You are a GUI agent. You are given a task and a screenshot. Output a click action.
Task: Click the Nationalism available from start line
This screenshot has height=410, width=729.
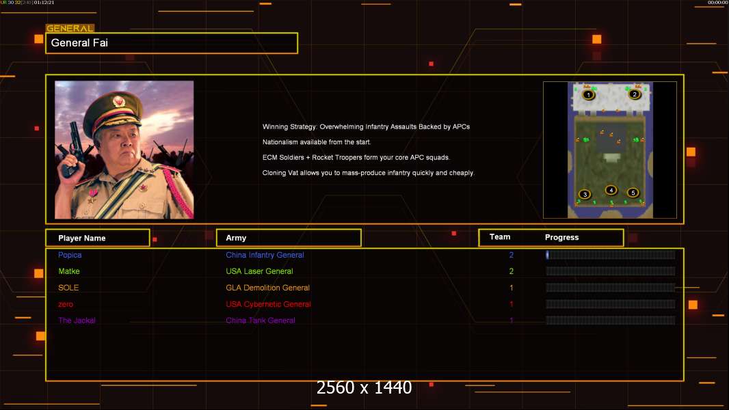[317, 142]
